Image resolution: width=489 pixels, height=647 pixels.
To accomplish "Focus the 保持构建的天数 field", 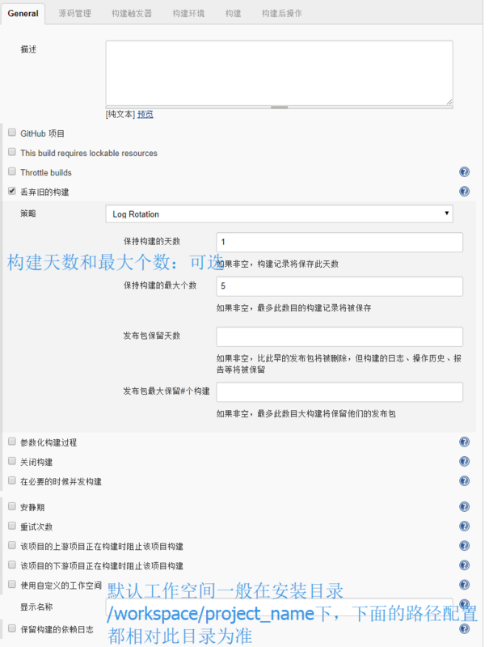I will 339,242.
